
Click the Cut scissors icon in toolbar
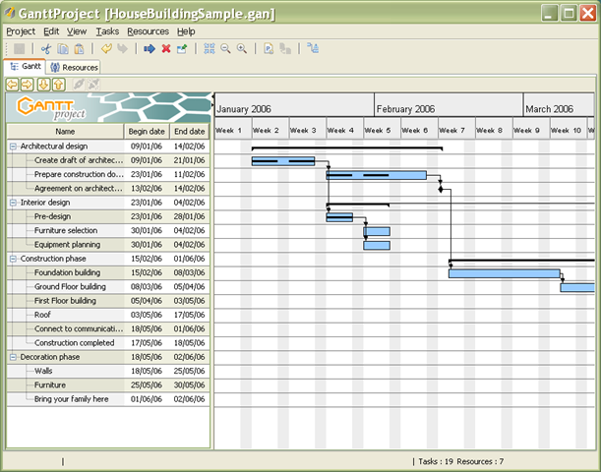[x=45, y=48]
